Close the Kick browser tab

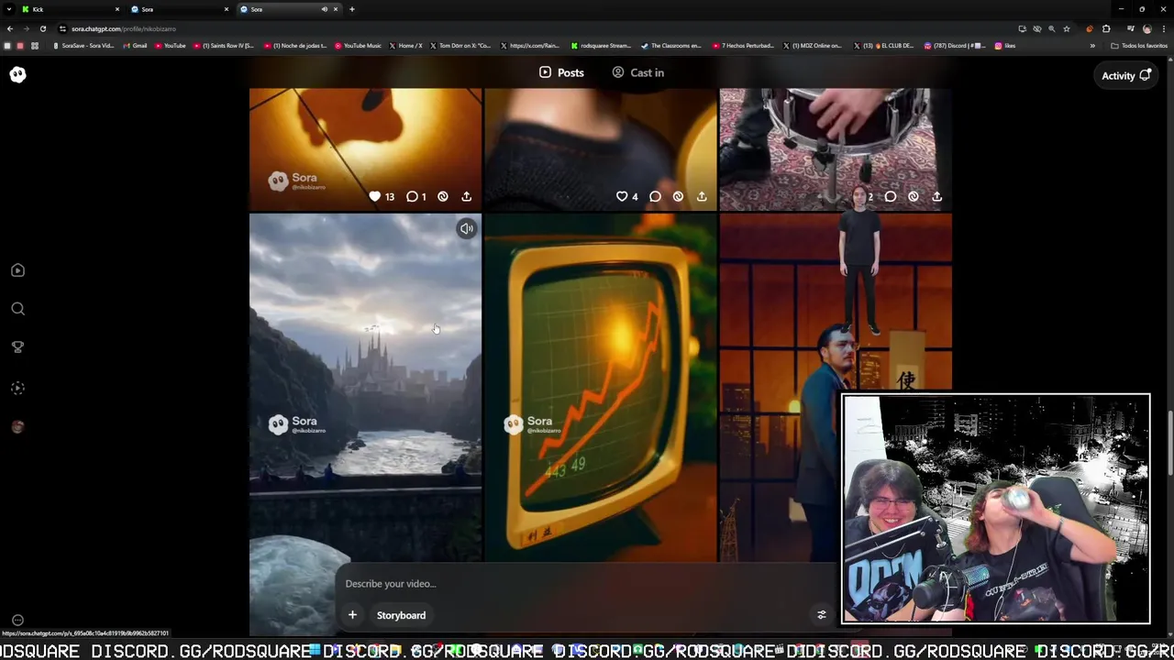point(117,9)
